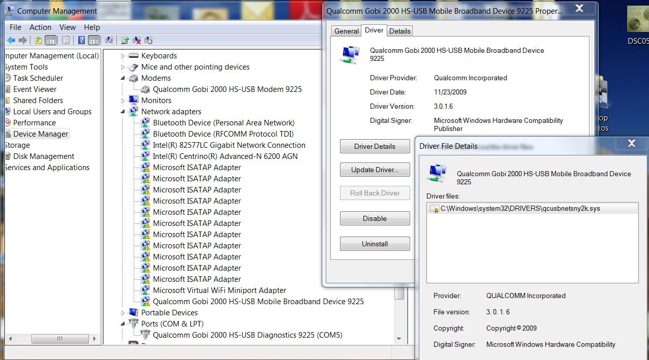Click the Computer Management title bar icon
This screenshot has height=360, width=649.
coord(10,11)
